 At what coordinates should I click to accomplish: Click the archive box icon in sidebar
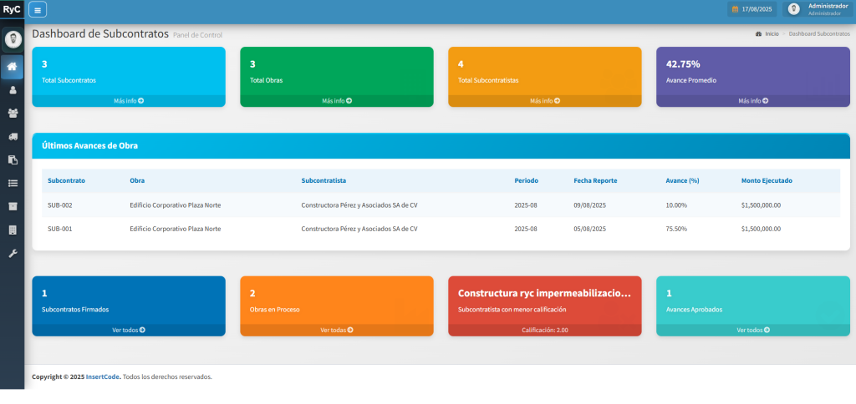pos(12,206)
